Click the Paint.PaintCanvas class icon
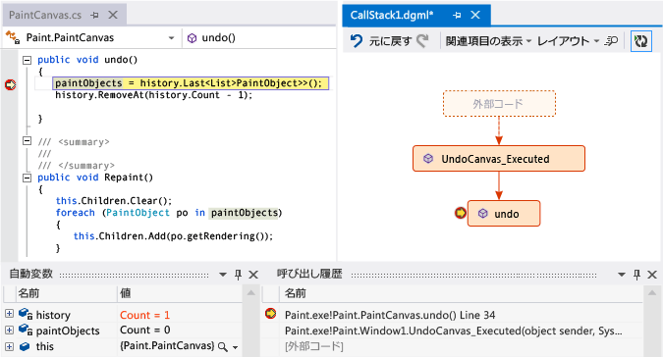The width and height of the screenshot is (663, 357). coord(13,37)
